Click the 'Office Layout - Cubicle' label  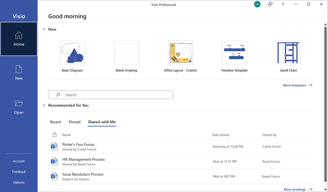[180, 70]
